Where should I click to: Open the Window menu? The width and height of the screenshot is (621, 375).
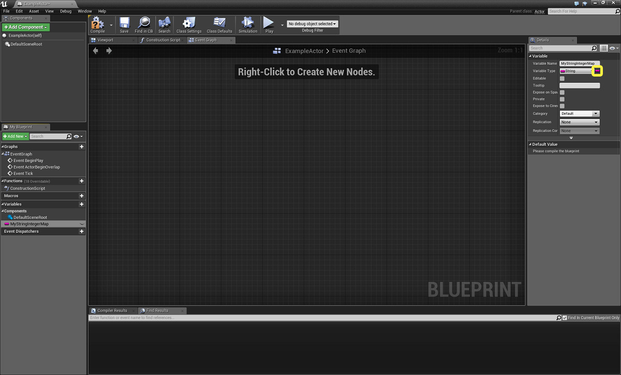click(84, 11)
